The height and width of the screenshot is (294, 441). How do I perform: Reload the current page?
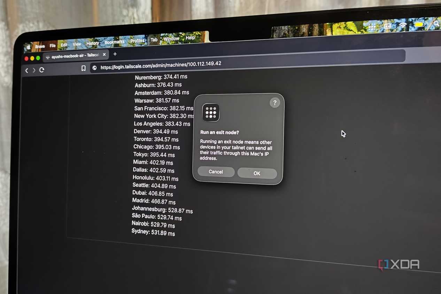tap(42, 70)
